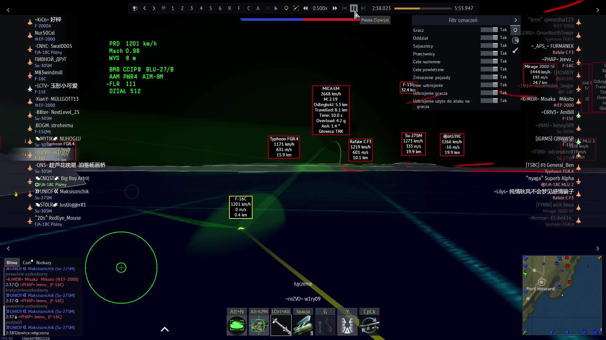Image resolution: width=606 pixels, height=340 pixels.
Task: Click the A camera button
Action: click(x=258, y=8)
